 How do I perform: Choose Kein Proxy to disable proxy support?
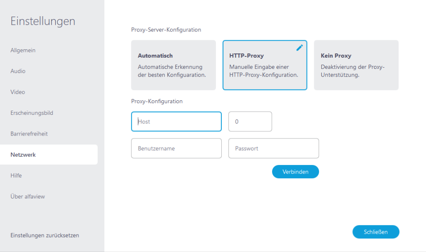point(356,65)
